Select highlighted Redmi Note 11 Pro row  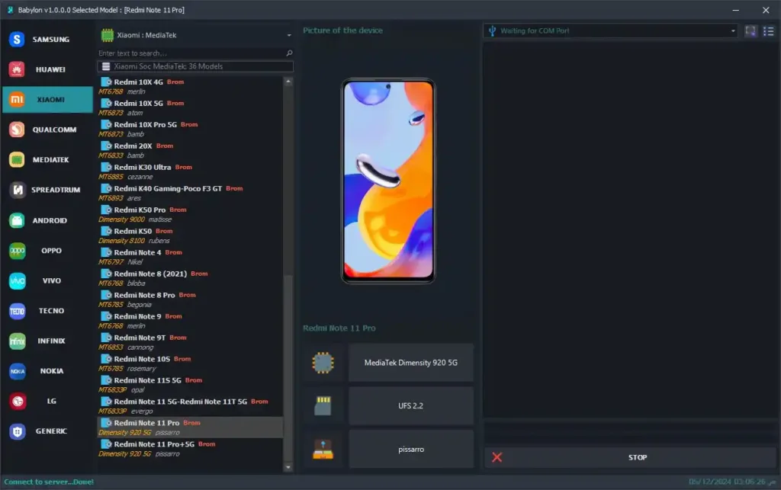click(190, 428)
